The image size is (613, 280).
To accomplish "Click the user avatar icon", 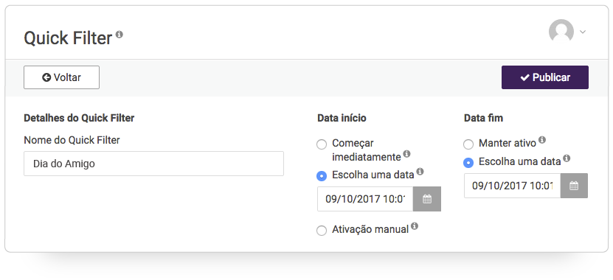I will [x=561, y=31].
